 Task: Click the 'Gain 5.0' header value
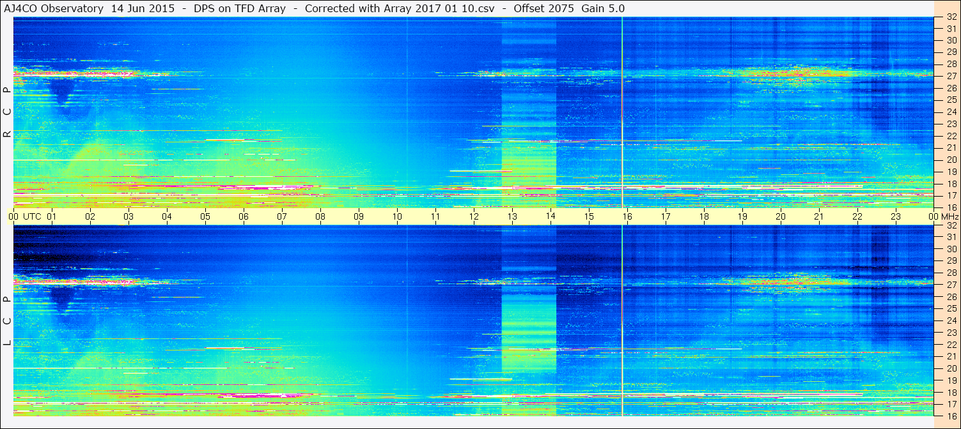click(603, 8)
